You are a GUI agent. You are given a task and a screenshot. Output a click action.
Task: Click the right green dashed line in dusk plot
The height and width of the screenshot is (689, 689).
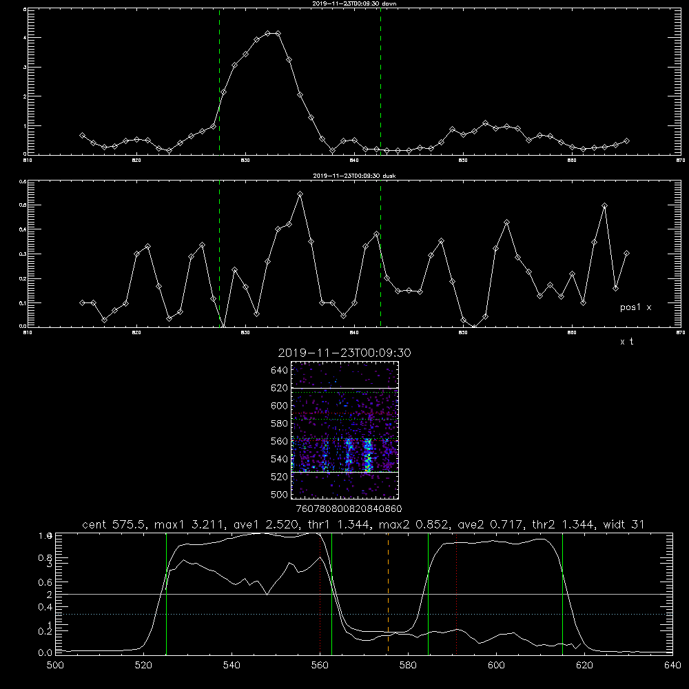coord(380,254)
